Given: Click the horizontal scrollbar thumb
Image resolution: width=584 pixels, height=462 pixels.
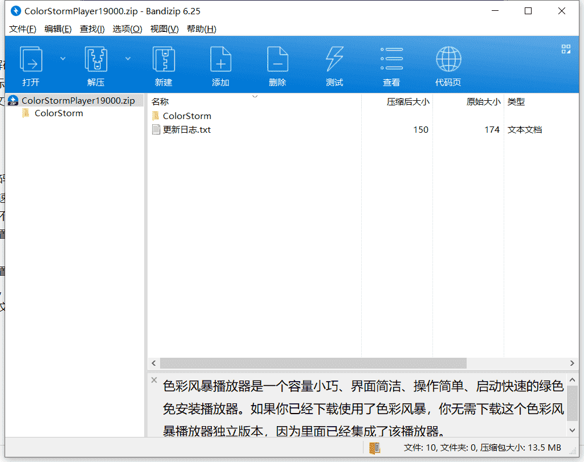Looking at the screenshot, I should pos(313,363).
